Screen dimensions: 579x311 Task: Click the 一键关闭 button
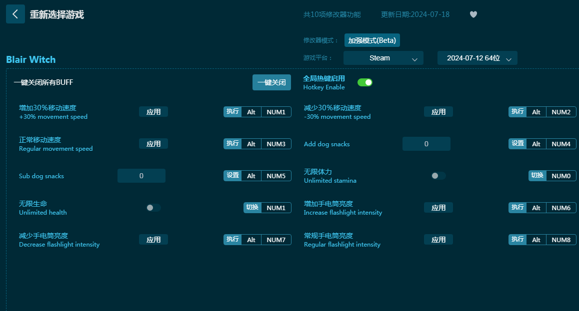(x=271, y=82)
